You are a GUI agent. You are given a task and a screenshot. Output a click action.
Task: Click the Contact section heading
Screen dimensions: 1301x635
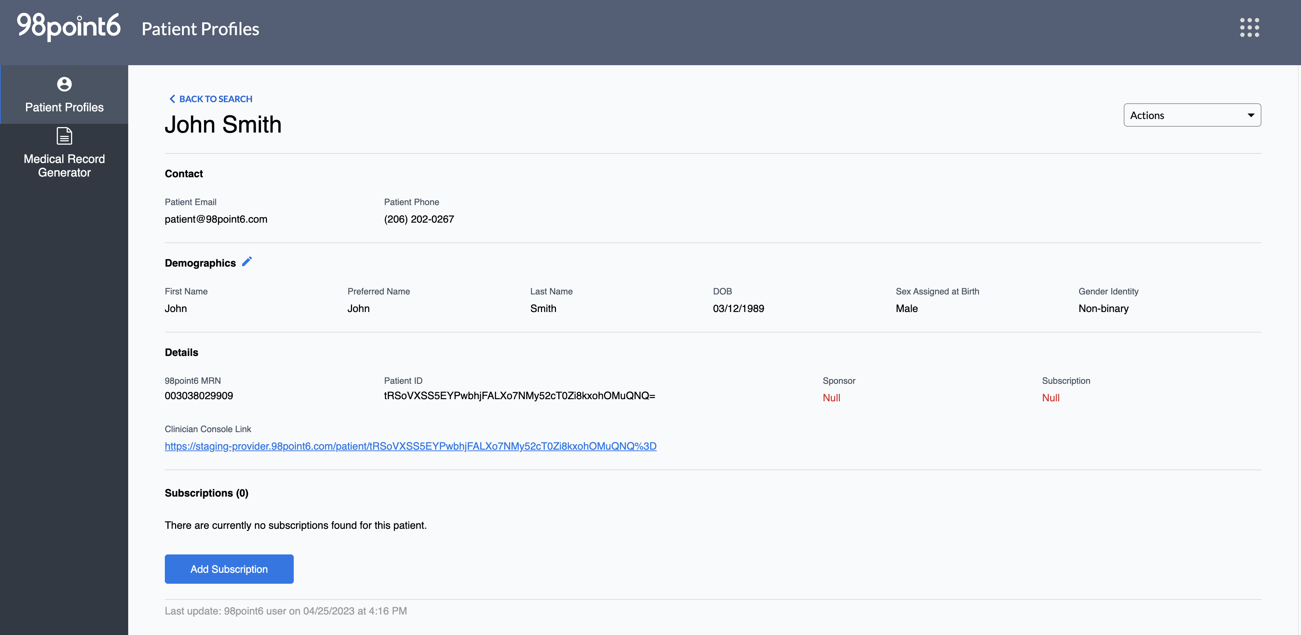click(x=184, y=174)
